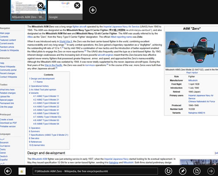This screenshot has width=218, height=176.
Task: Open the Mitsubishi manufacturer link in infobox
Action: (193, 80)
